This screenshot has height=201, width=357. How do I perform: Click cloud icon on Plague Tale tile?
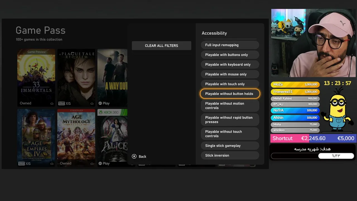[x=92, y=104]
